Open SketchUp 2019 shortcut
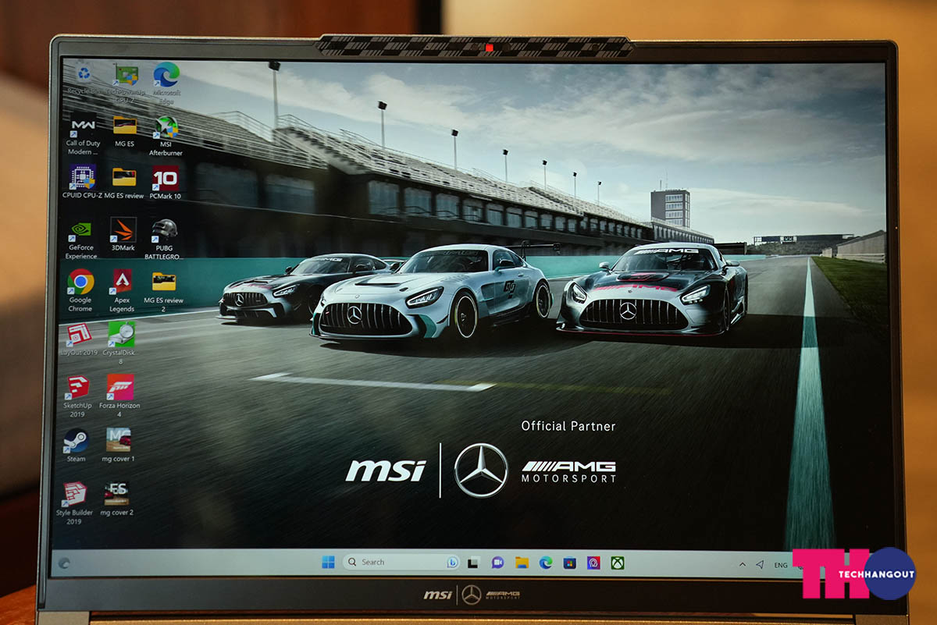Image resolution: width=937 pixels, height=625 pixels. pyautogui.click(x=77, y=396)
